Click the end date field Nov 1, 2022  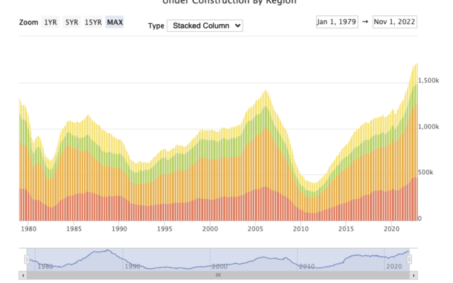pyautogui.click(x=395, y=22)
